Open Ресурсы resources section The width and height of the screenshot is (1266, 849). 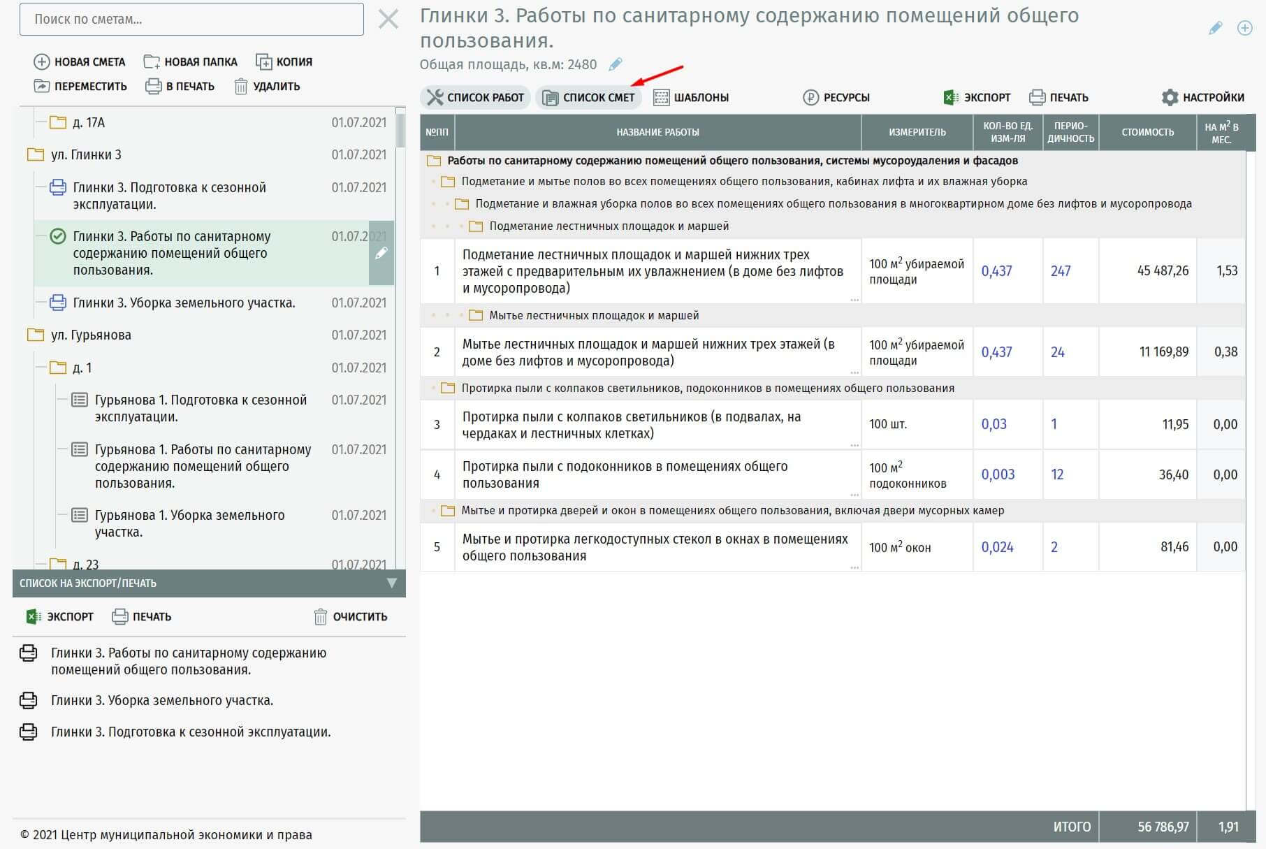(836, 97)
